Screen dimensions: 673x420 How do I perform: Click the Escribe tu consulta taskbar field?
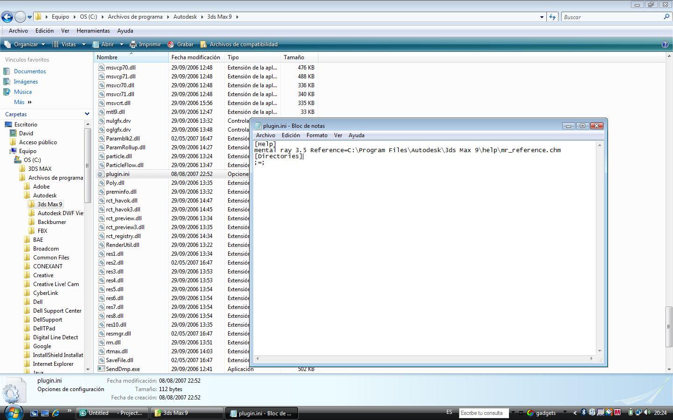(x=484, y=413)
